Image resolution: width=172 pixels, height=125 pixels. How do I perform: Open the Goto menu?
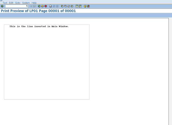pyautogui.click(x=17, y=3)
